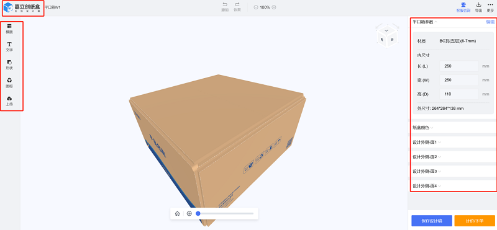
Task: Click the 保存设计稿 button
Action: [432, 221]
